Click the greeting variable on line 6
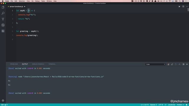 pyautogui.click(x=24, y=31)
